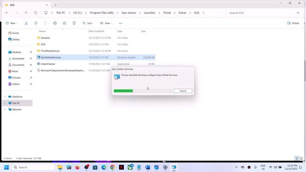Sort by Size column header
Viewport: 306px width, 172px height.
click(143, 31)
